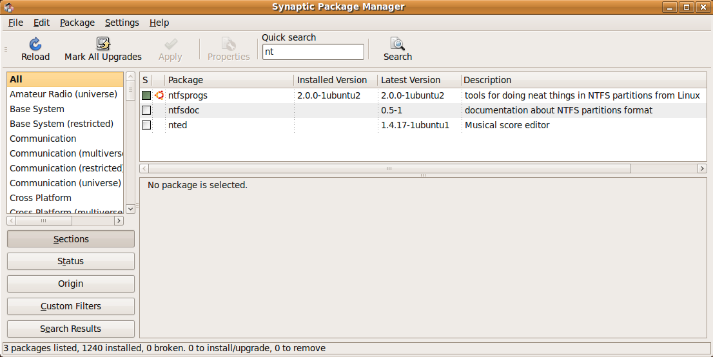The height and width of the screenshot is (357, 713).
Task: Select the nted package name
Action: coord(178,124)
